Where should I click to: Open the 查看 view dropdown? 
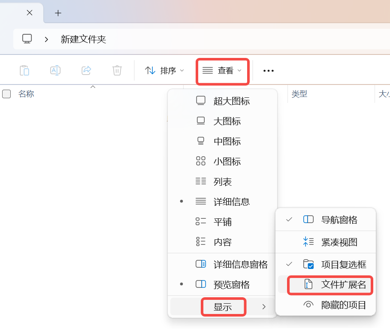[x=222, y=71]
